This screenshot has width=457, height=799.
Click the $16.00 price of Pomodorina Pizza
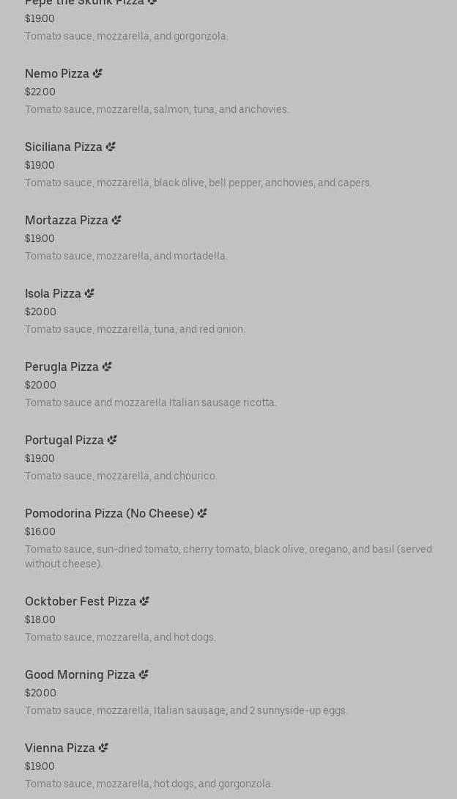(x=40, y=531)
